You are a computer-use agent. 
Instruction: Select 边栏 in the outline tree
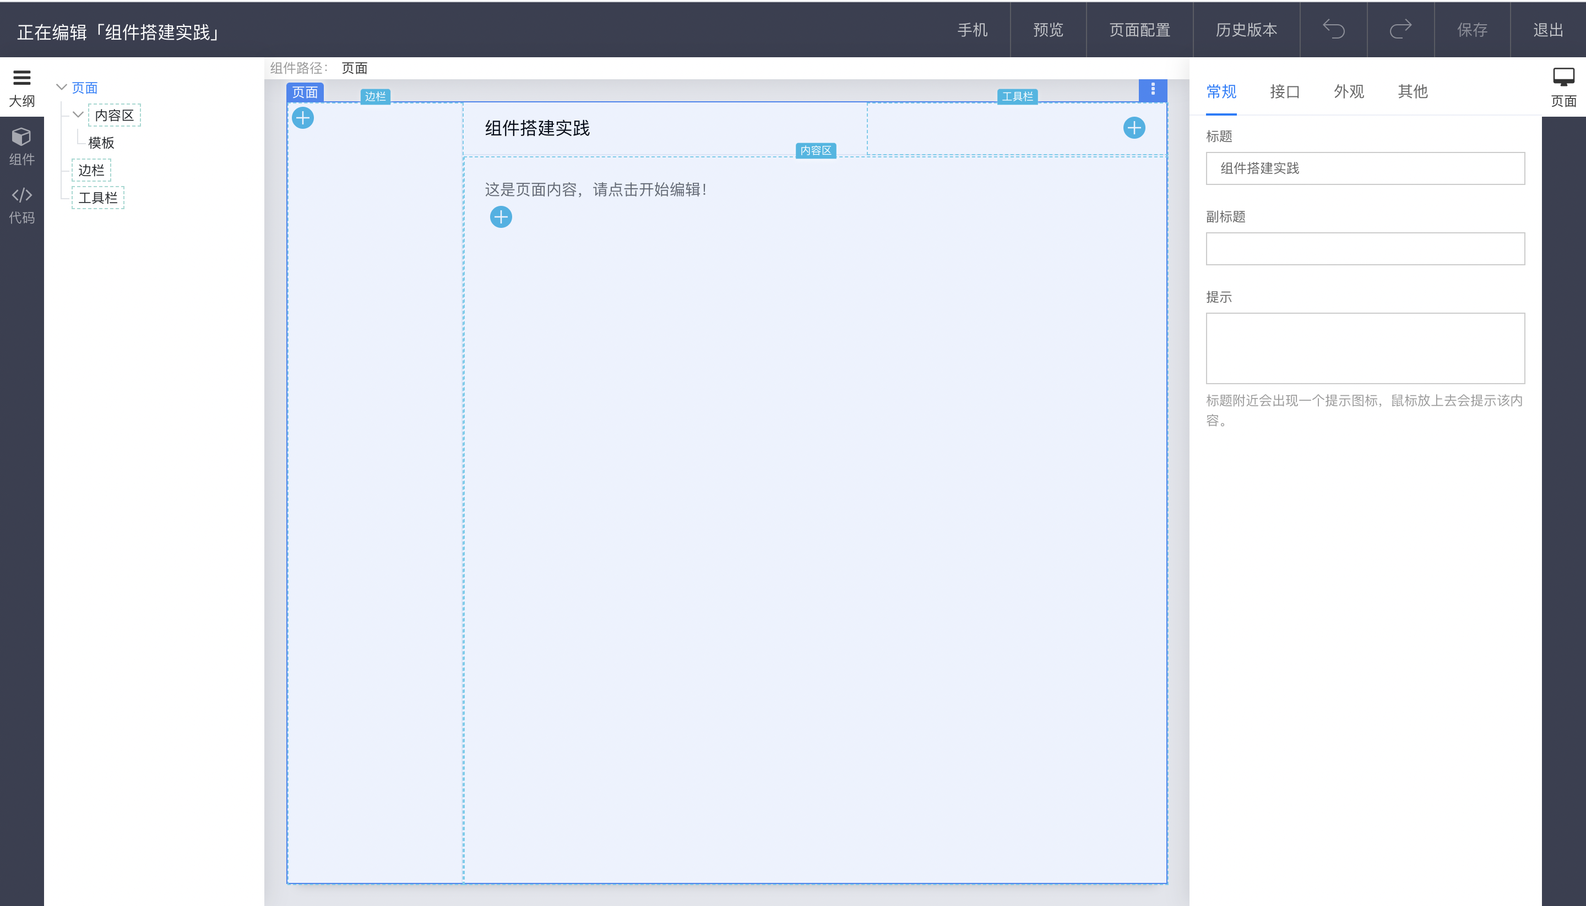(91, 170)
